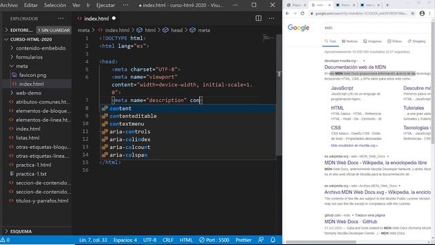This screenshot has width=435, height=245.
Task: Open elementos-de-bloque file
Action: coord(43,111)
